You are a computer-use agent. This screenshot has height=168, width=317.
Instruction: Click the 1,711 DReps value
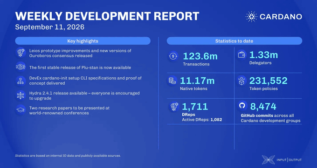[195, 107]
